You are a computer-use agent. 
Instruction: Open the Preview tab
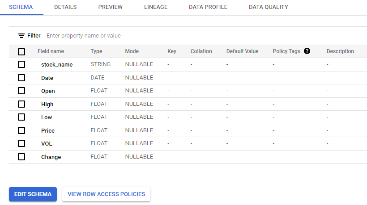pos(111,7)
